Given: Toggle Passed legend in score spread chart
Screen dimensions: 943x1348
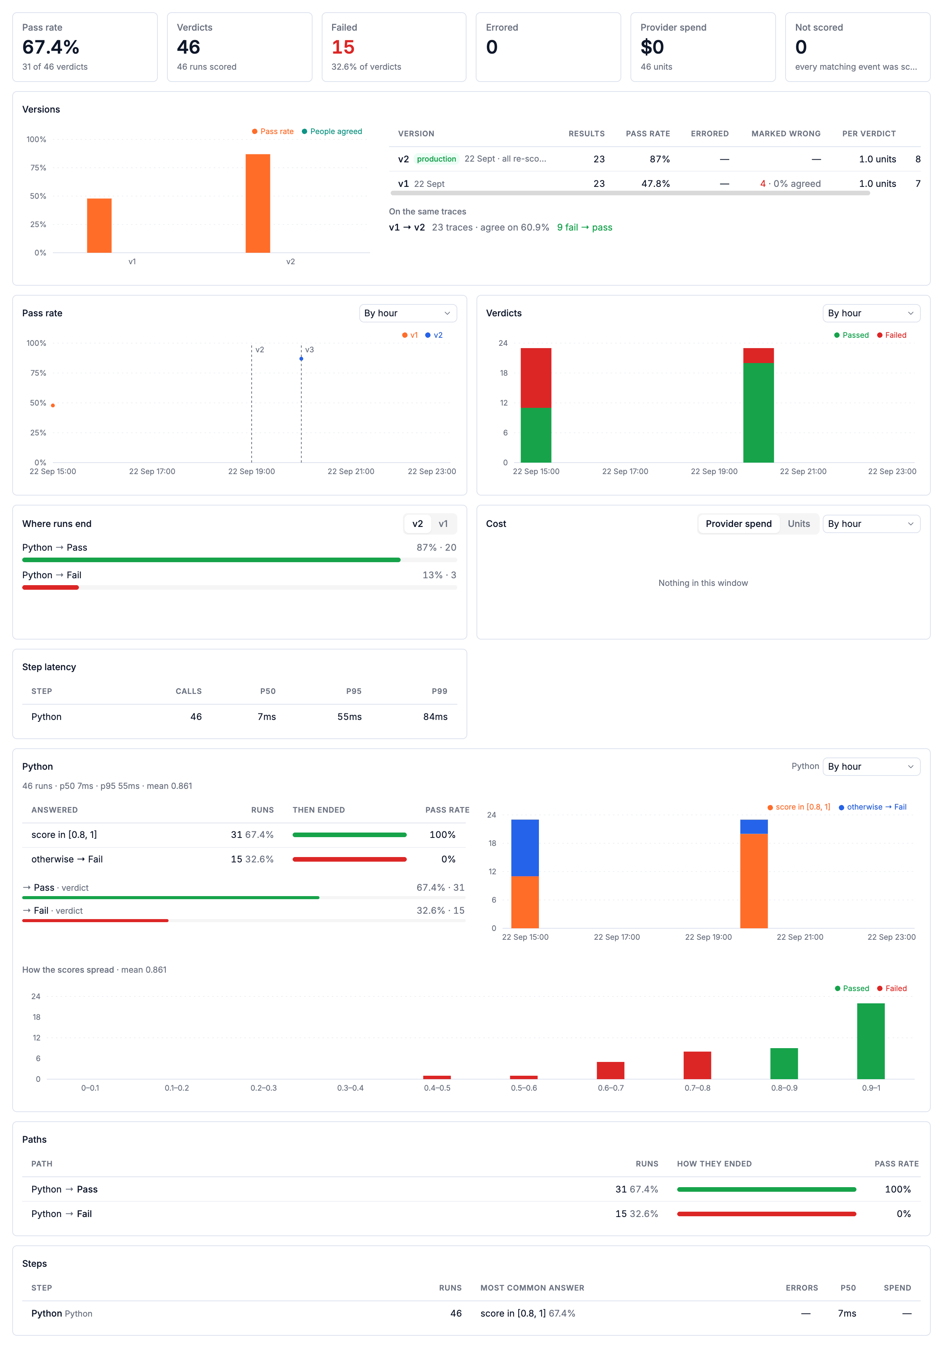Looking at the screenshot, I should [x=851, y=988].
